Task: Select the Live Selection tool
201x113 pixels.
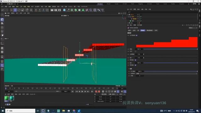Action: click(11, 10)
